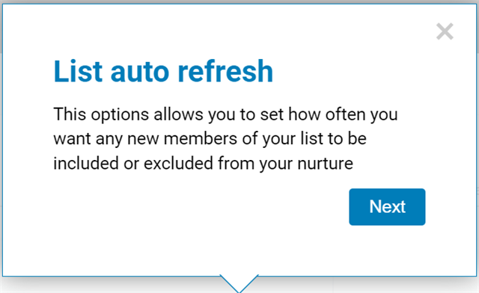Select the List auto refresh heading
Image resolution: width=479 pixels, height=293 pixels.
click(163, 72)
